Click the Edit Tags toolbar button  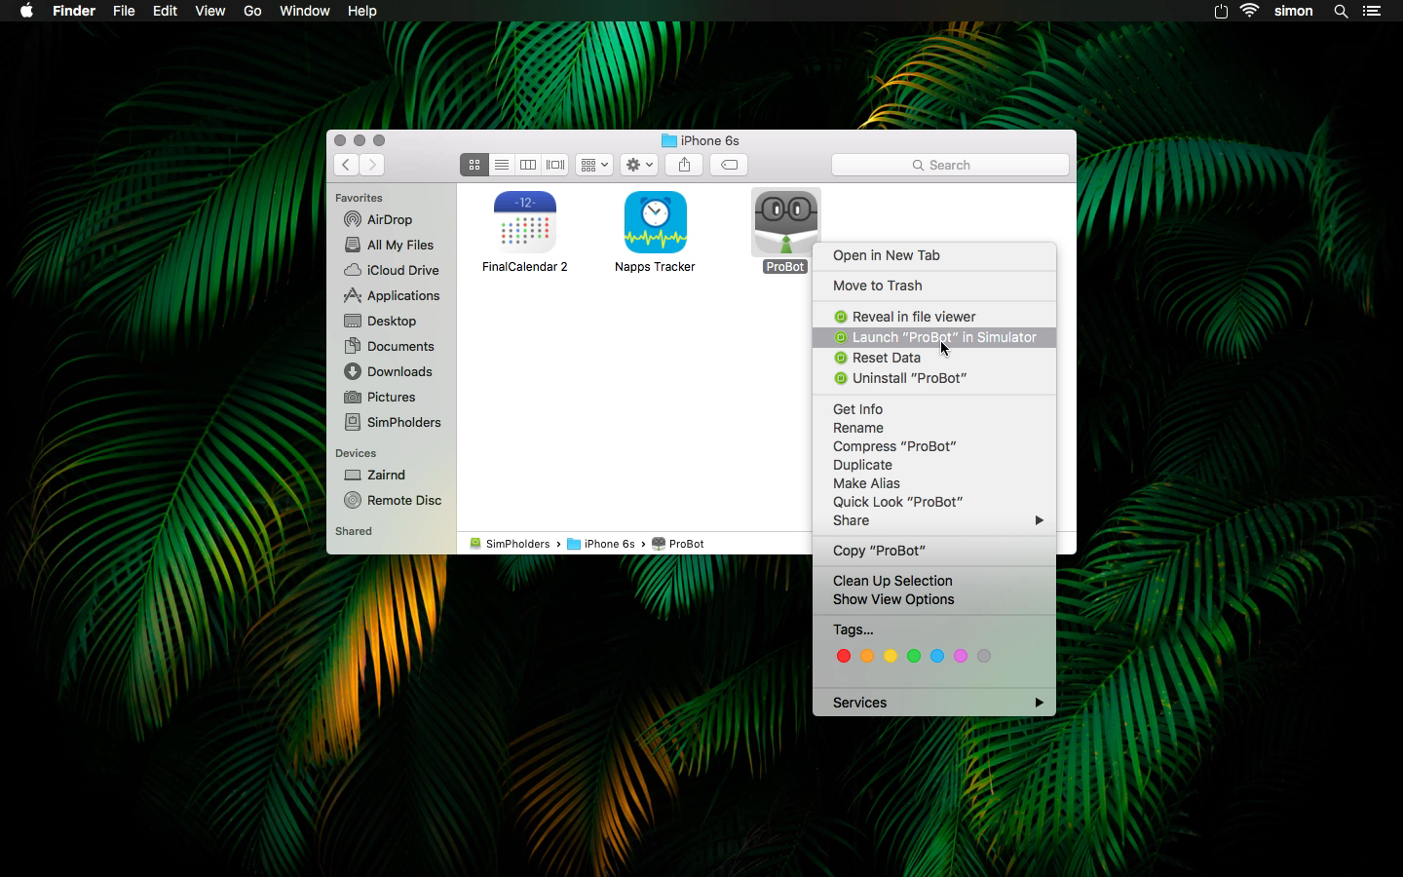pyautogui.click(x=729, y=165)
